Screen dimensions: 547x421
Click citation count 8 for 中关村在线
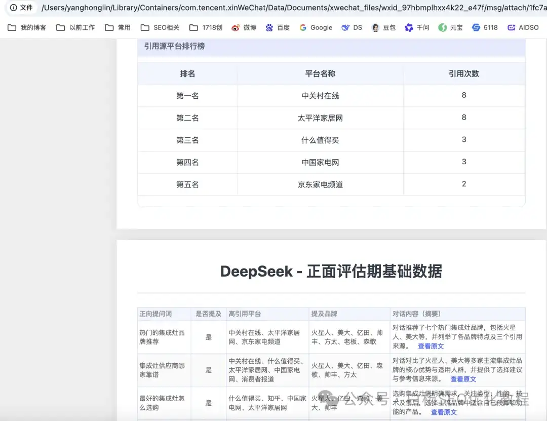pos(464,95)
